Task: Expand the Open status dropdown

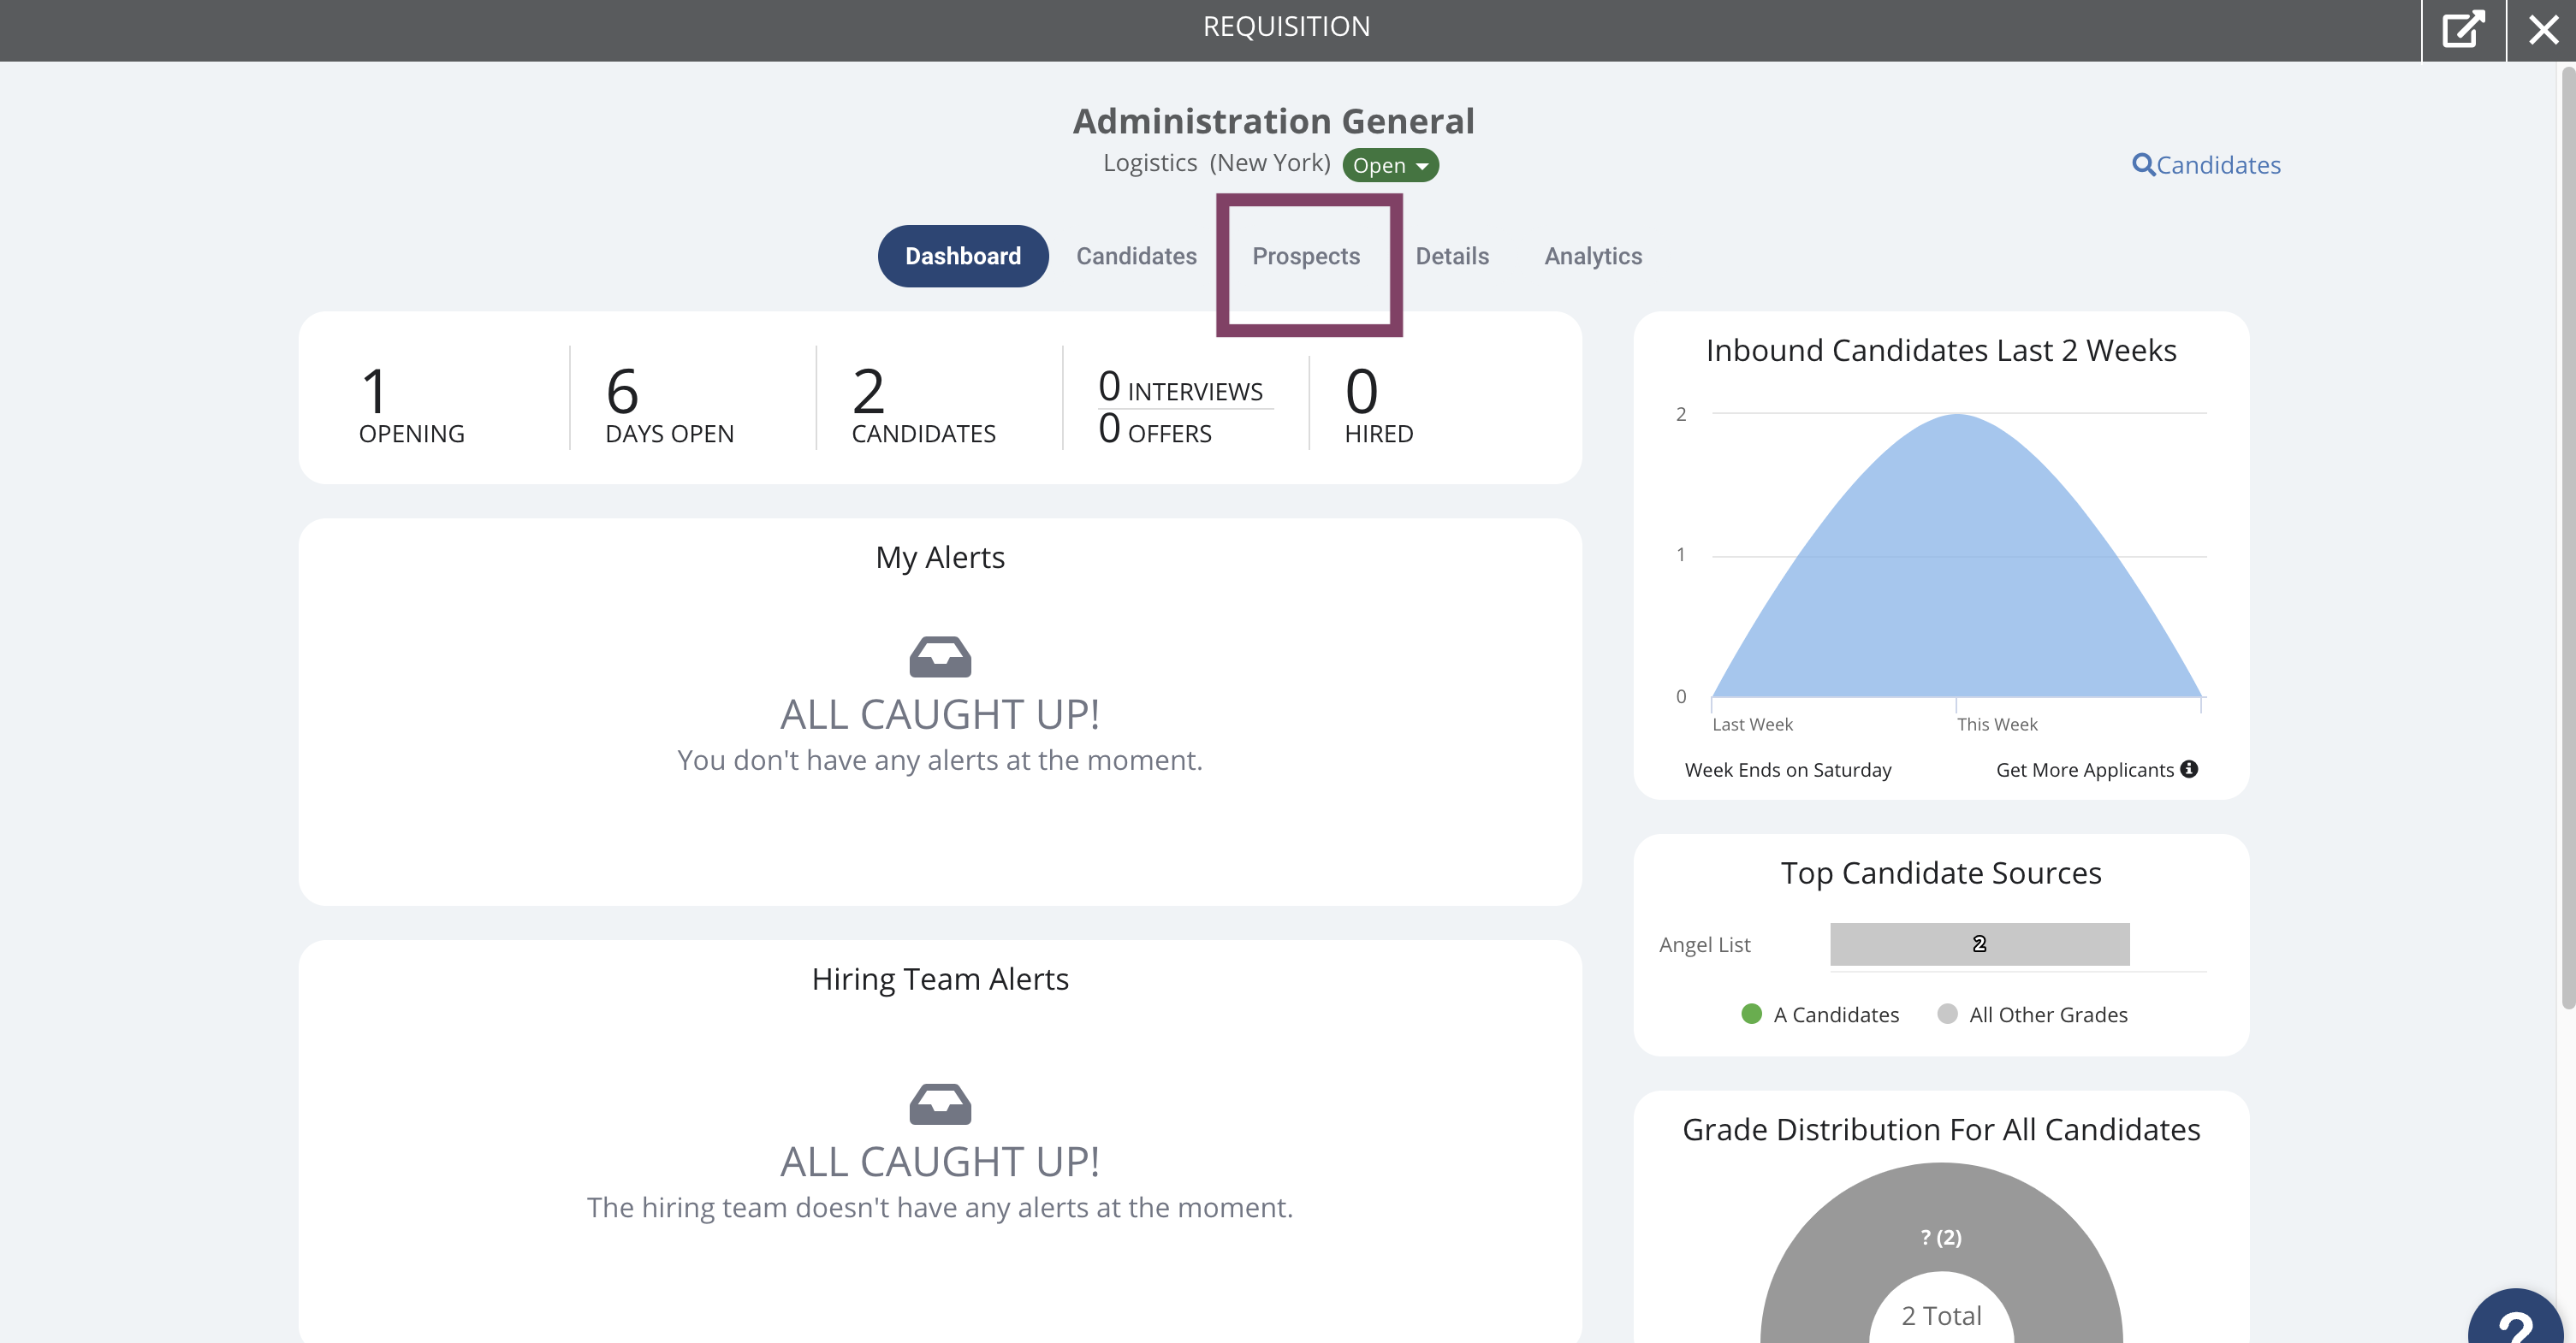Action: pyautogui.click(x=1390, y=165)
